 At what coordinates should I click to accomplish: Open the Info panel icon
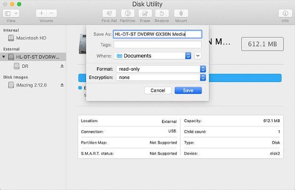[x=285, y=14]
